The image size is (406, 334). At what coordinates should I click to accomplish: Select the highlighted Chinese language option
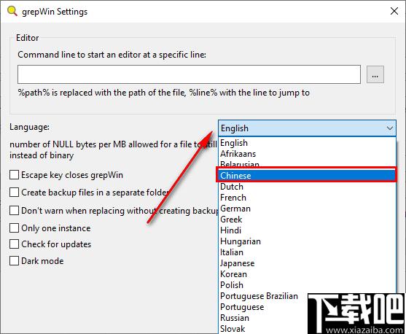(x=307, y=176)
